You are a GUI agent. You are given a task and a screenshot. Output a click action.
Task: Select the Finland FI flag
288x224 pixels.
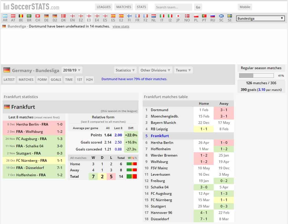tap(129, 16)
